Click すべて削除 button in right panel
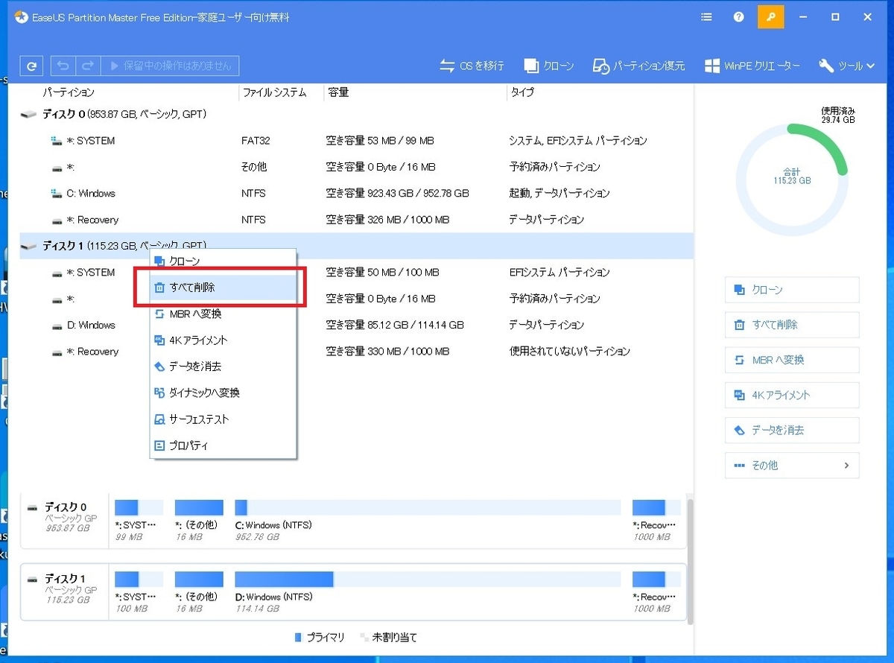This screenshot has width=894, height=663. tap(792, 325)
